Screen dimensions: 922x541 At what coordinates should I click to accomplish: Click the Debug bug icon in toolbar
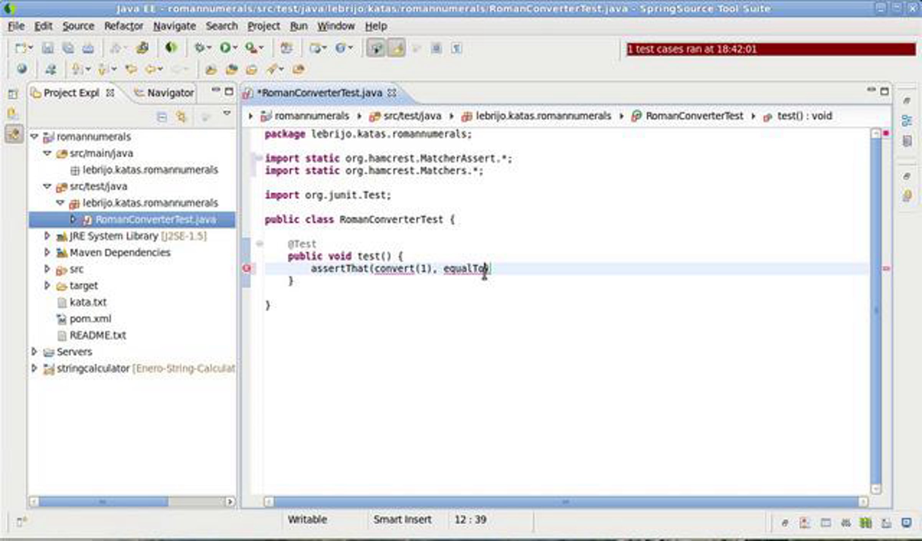click(199, 48)
